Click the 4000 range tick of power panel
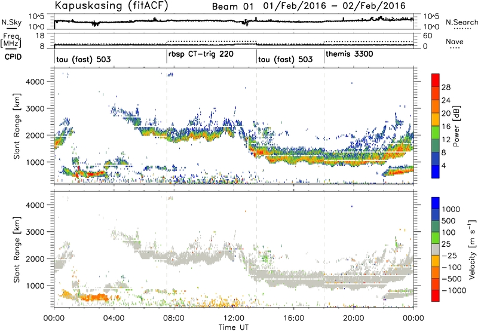Screen dimensions: 478x331 click(x=35, y=82)
